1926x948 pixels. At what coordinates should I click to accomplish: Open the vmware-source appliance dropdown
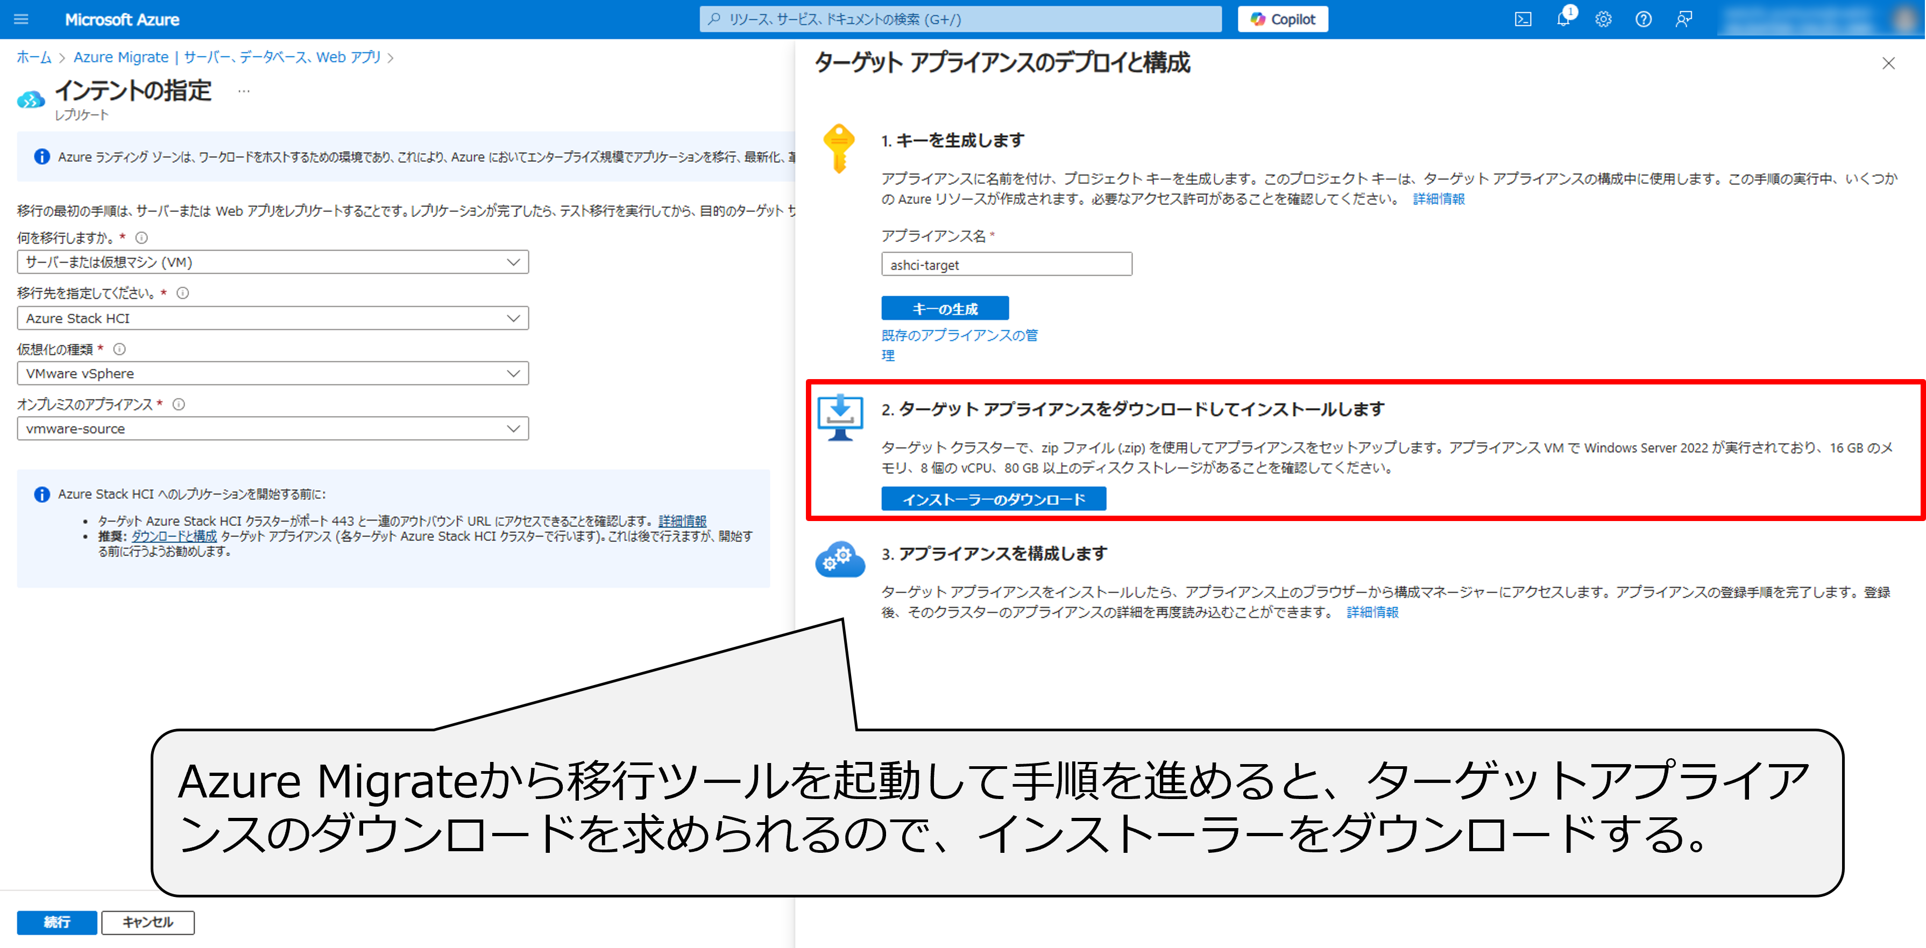(273, 429)
